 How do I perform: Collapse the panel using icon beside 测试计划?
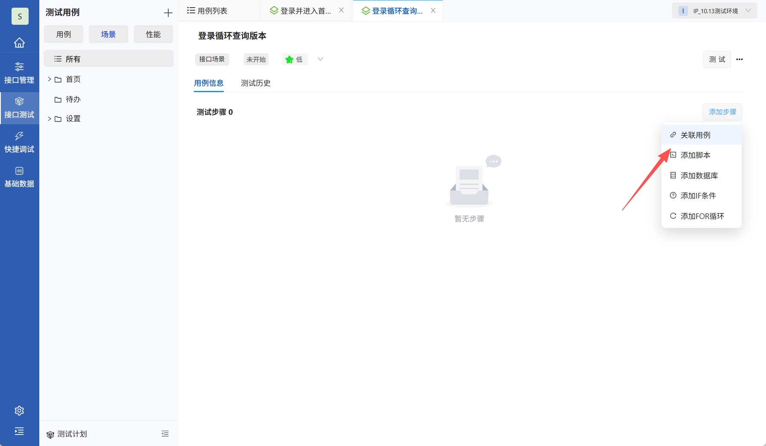[x=165, y=433]
